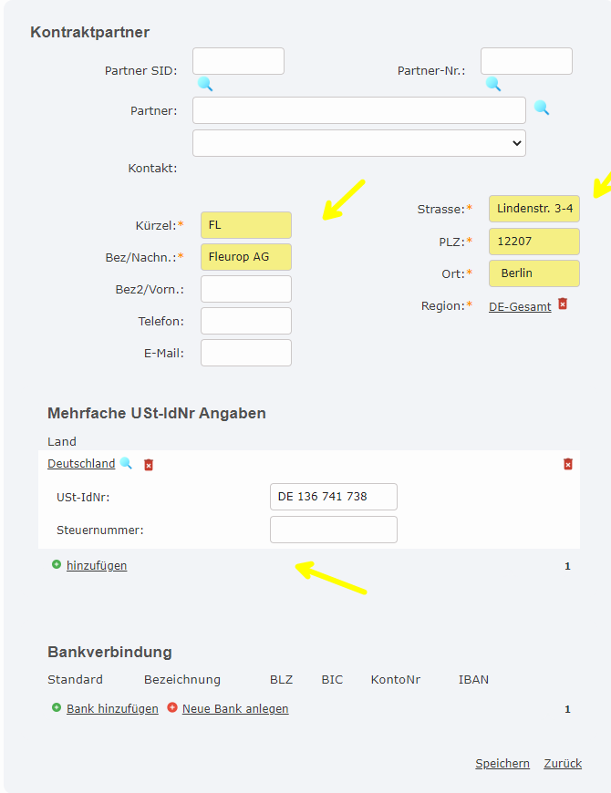The width and height of the screenshot is (611, 793).
Task: Click red plus icon for Neue Bank anlegen
Action: [172, 707]
